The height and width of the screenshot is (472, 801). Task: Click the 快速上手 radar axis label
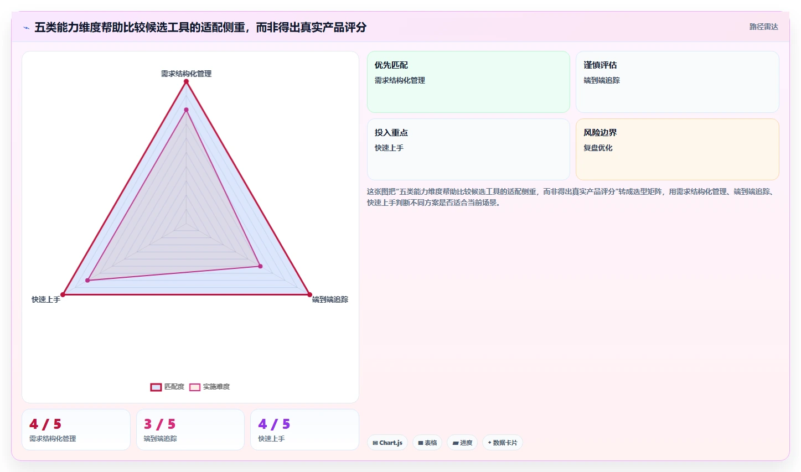(46, 299)
